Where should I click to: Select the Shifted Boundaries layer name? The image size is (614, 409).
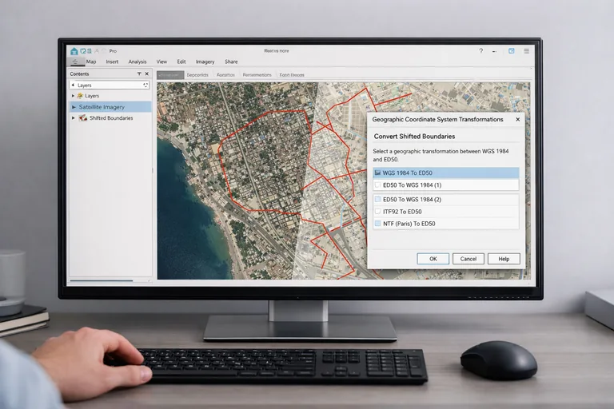pyautogui.click(x=111, y=117)
